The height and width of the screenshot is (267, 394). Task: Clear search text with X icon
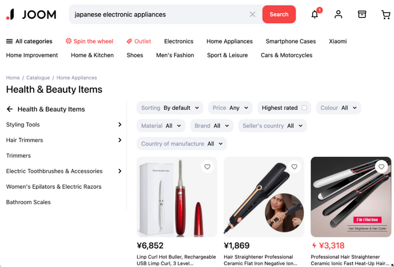(x=253, y=15)
